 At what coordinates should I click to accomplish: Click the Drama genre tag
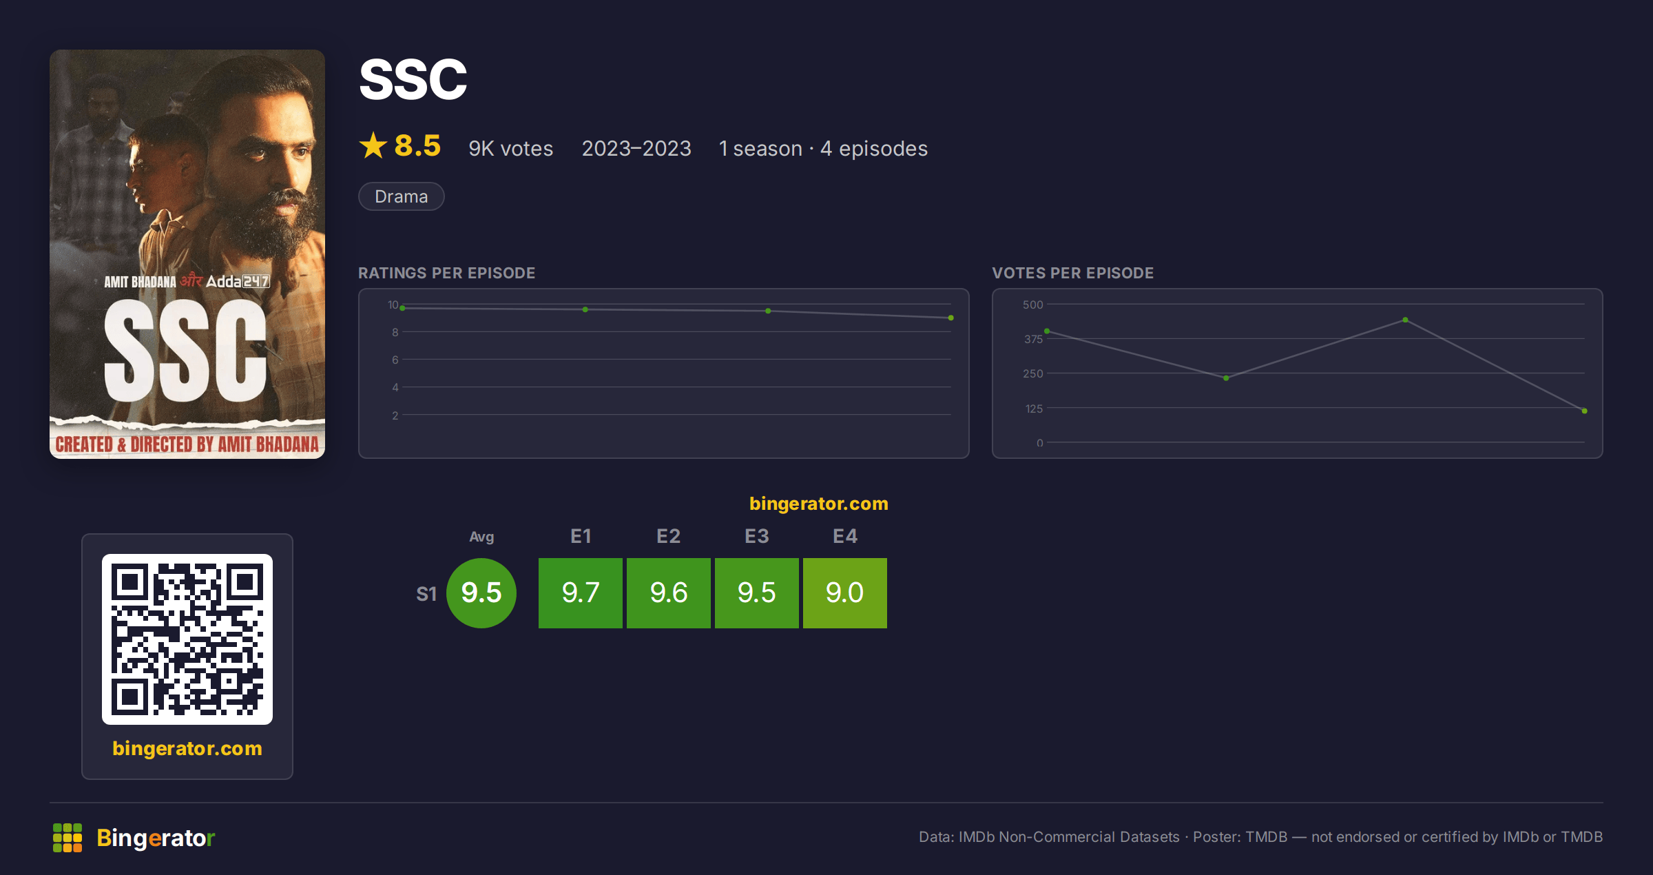tap(402, 196)
